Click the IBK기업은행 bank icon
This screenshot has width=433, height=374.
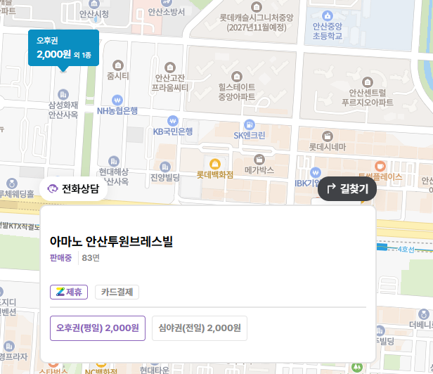[x=316, y=173]
